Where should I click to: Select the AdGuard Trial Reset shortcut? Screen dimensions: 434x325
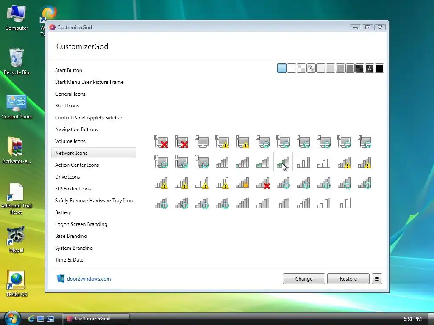point(17,199)
